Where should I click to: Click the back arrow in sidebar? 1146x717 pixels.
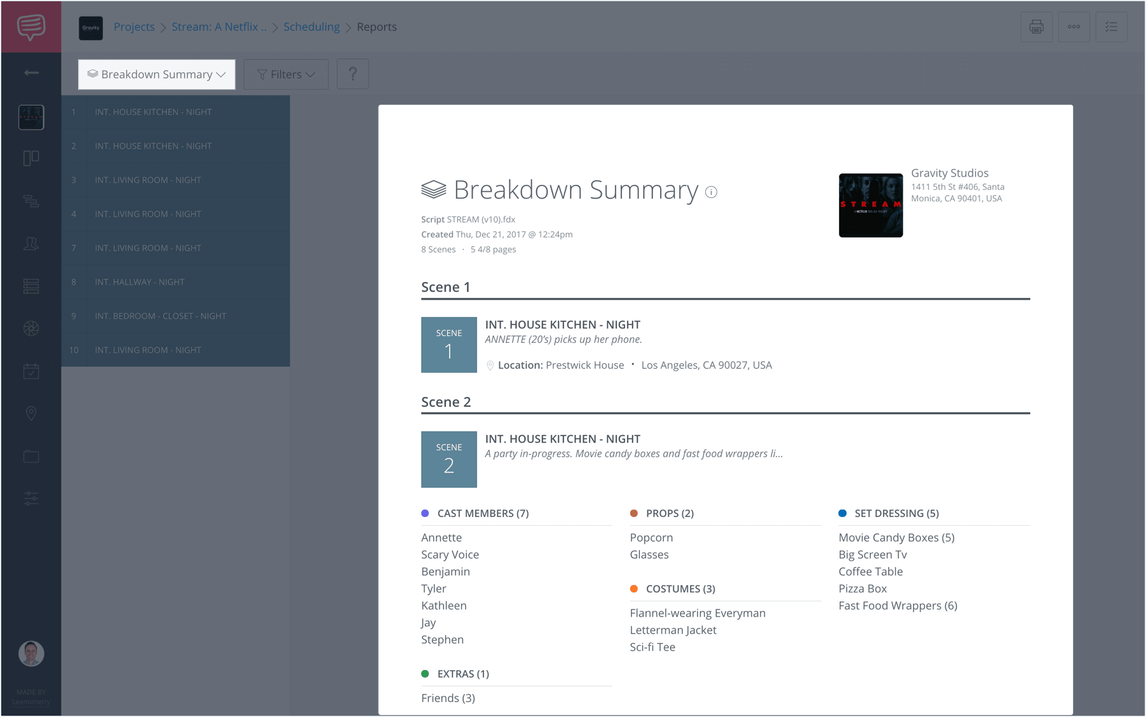(31, 73)
